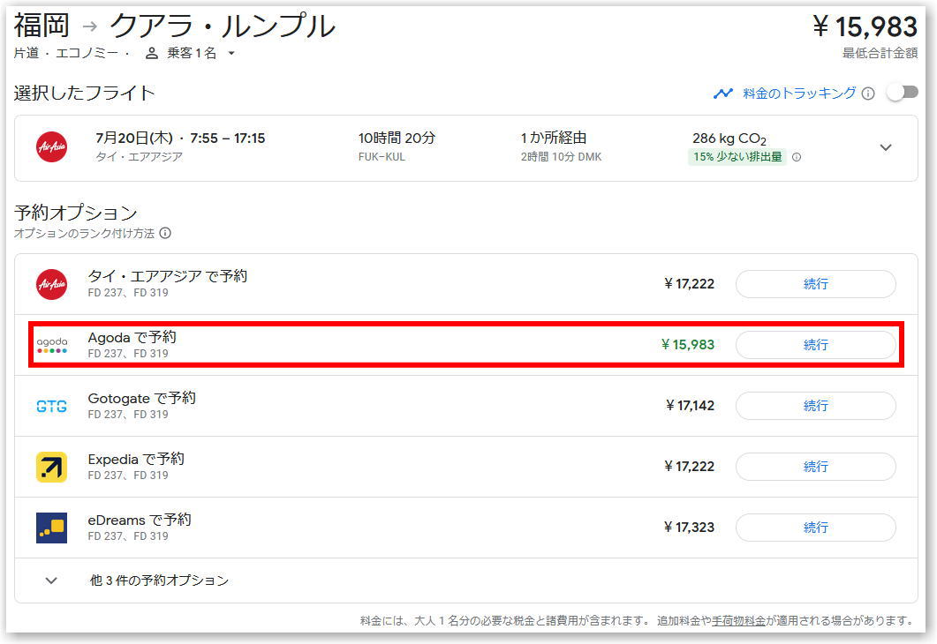Click the AirAsia logo in booking options
This screenshot has height=644, width=937.
pyautogui.click(x=52, y=284)
